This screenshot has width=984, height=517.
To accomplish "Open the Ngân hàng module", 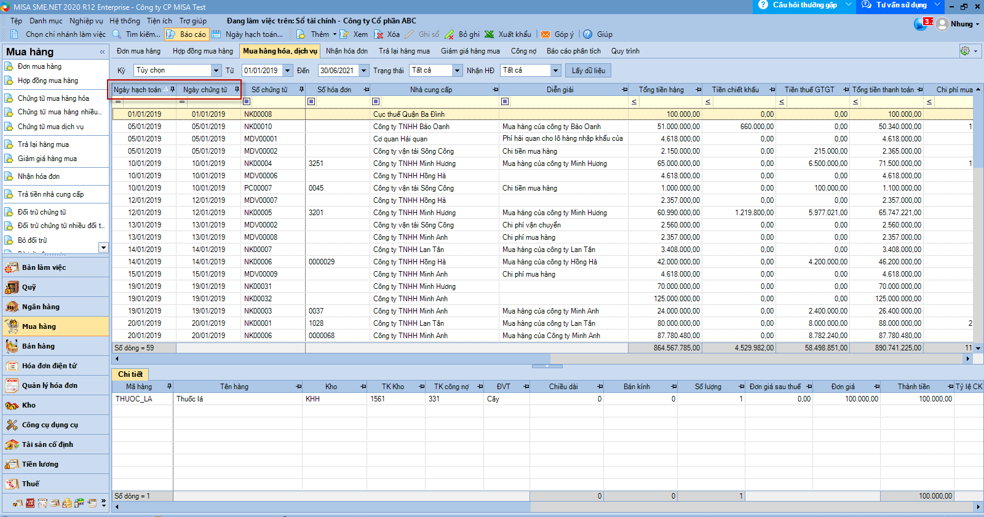I will click(x=55, y=307).
